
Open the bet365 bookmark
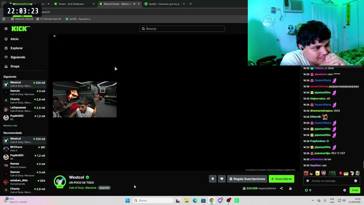[78, 19]
